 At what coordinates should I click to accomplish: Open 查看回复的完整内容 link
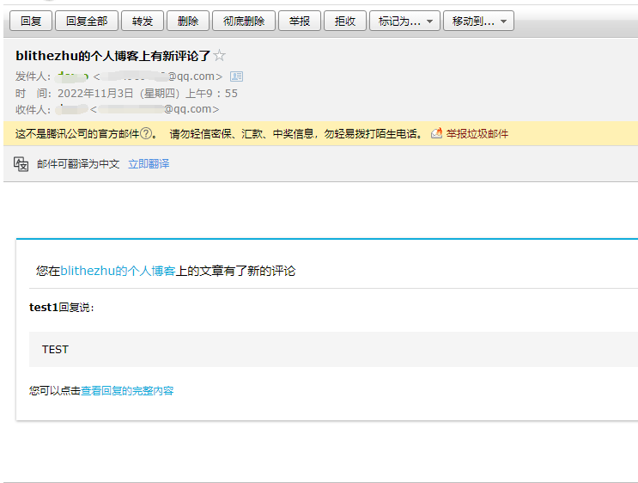tap(127, 391)
